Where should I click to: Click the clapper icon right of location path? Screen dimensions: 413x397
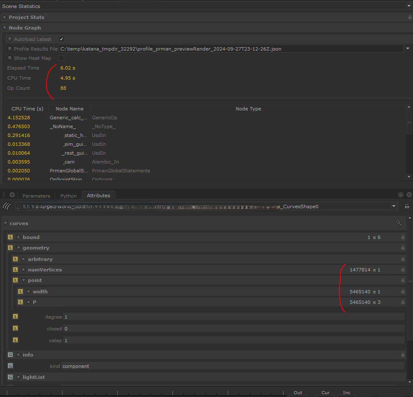407,206
